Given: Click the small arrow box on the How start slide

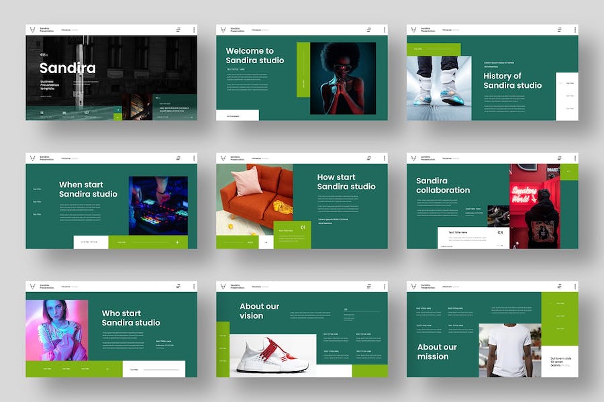Looking at the screenshot, I should tap(266, 243).
